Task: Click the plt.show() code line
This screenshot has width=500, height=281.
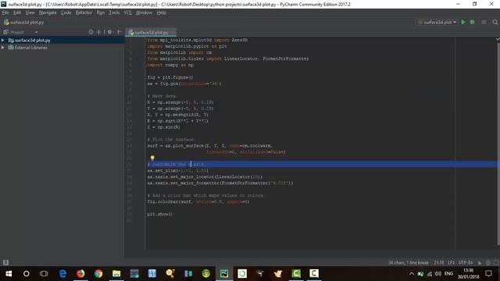Action: coord(159,214)
